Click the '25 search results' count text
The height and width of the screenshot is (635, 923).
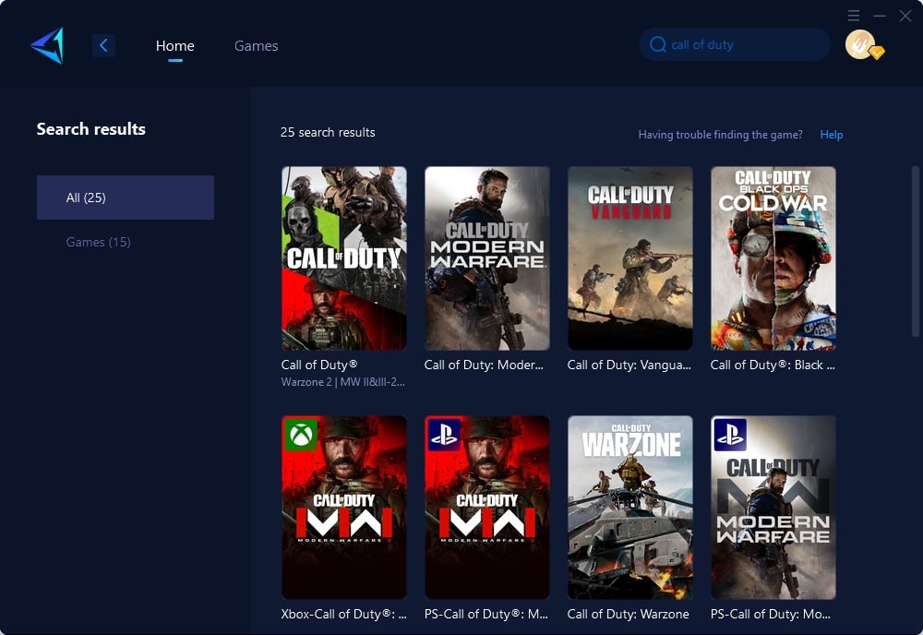click(x=328, y=132)
